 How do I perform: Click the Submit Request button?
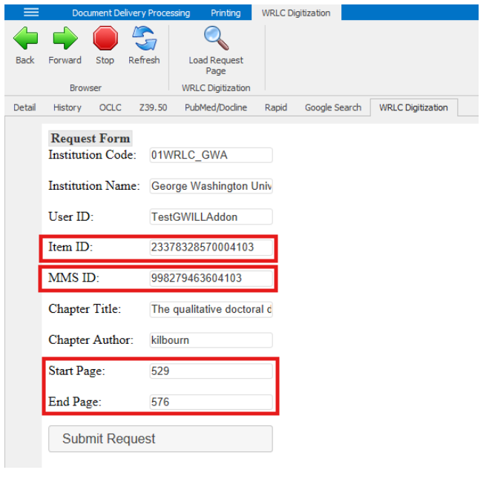(x=160, y=439)
